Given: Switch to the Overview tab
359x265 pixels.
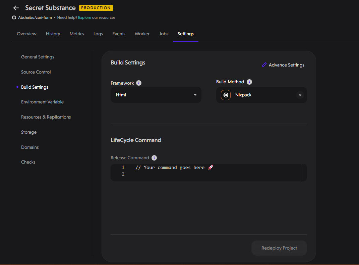Looking at the screenshot, I should click(26, 34).
